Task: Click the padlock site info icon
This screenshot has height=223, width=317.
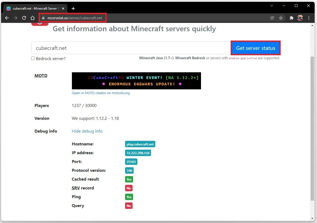Action: [x=43, y=18]
